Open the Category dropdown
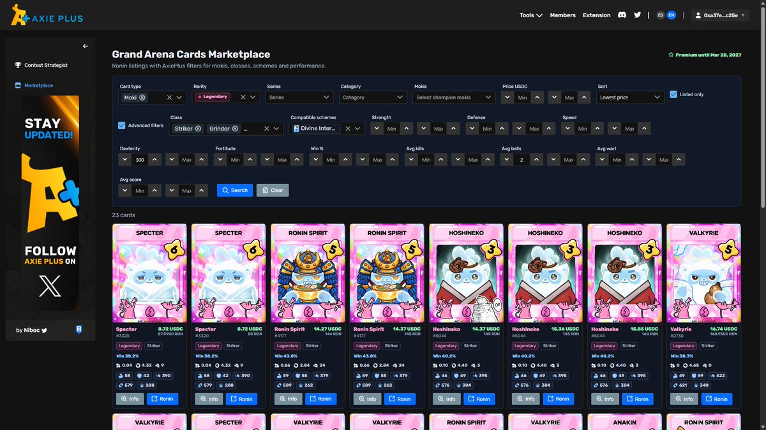Viewport: 766px width, 430px height. tap(373, 97)
